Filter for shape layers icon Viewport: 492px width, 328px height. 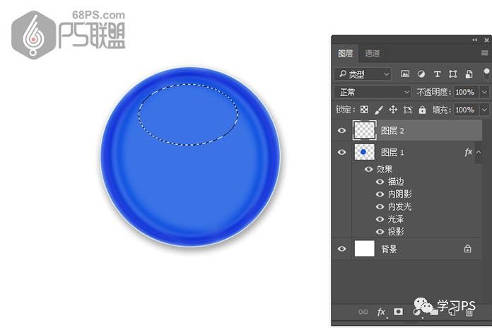[452, 74]
